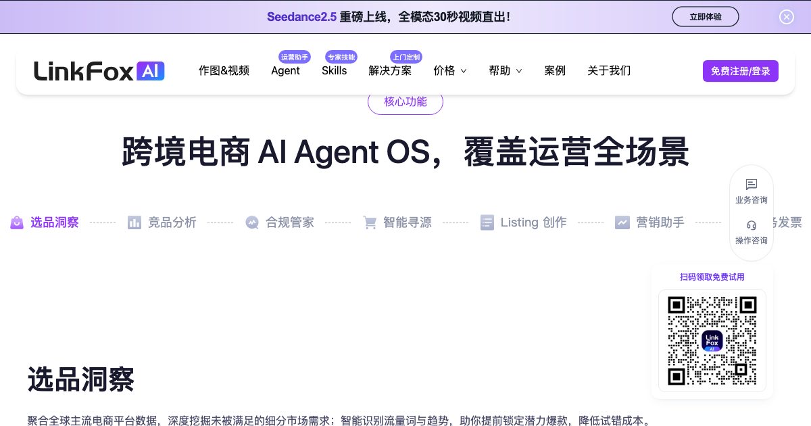The height and width of the screenshot is (426, 811).
Task: Click the 扫码领取免费试用 caption text
Action: click(712, 277)
